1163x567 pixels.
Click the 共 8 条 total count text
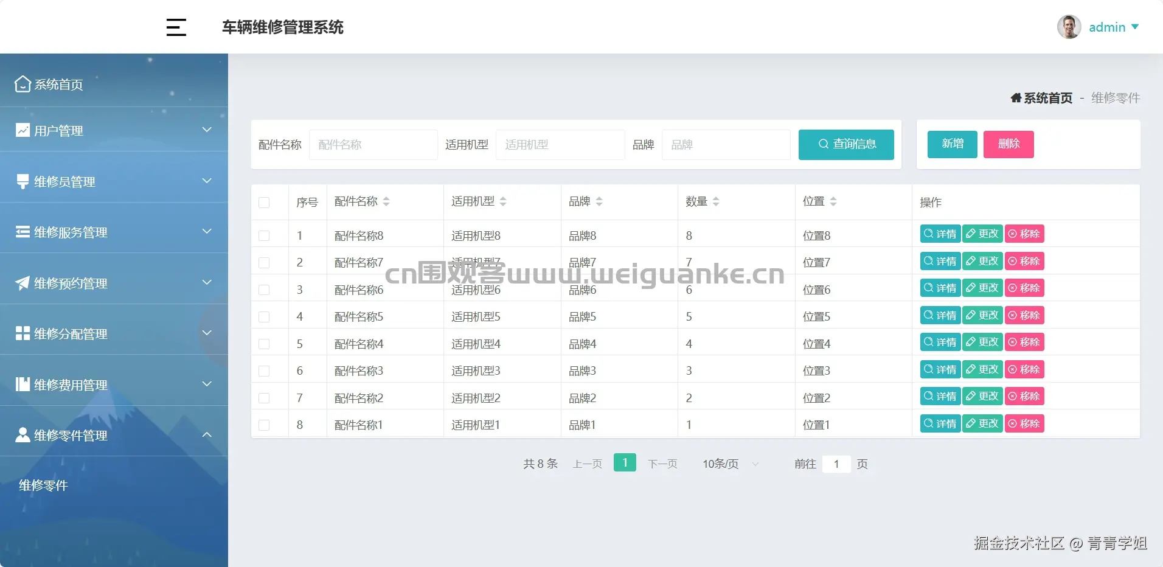tap(540, 464)
